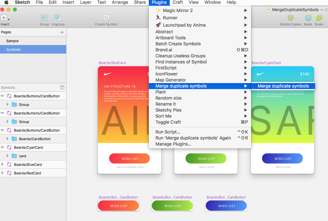Expand the first Group folder under CardButton
Screen dimensions: 328x221
(x=8, y=104)
